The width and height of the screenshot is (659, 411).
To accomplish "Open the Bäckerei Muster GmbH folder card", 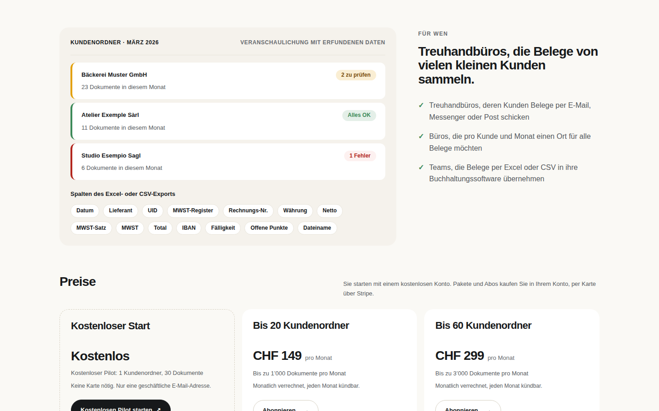I will click(228, 81).
